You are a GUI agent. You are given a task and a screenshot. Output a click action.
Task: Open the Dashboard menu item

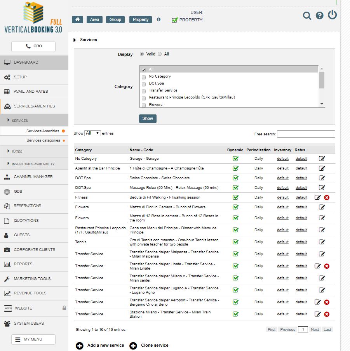tap(34, 62)
